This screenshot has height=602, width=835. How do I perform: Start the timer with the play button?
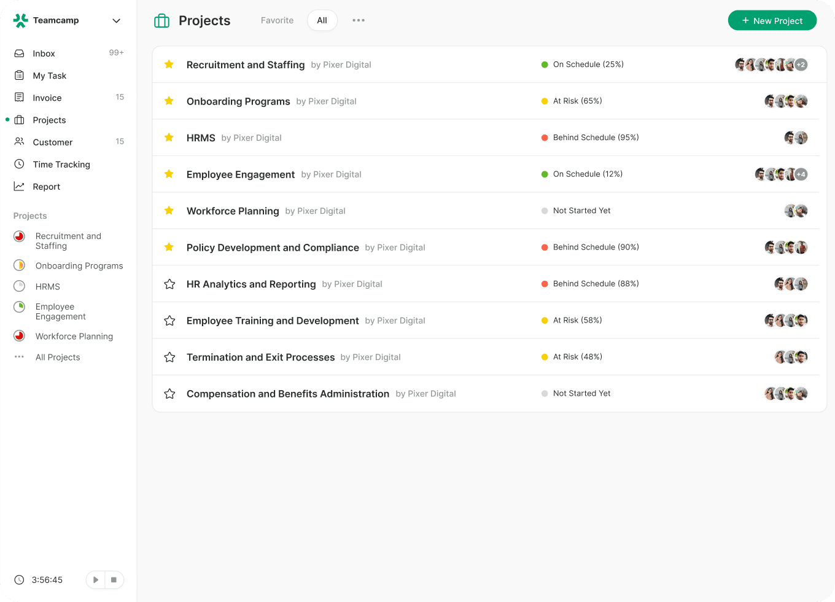pyautogui.click(x=96, y=580)
